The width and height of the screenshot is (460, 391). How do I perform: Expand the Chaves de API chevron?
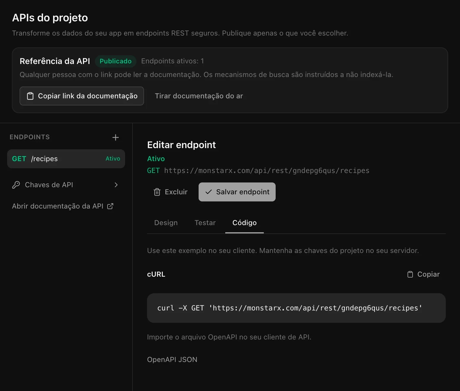point(116,185)
